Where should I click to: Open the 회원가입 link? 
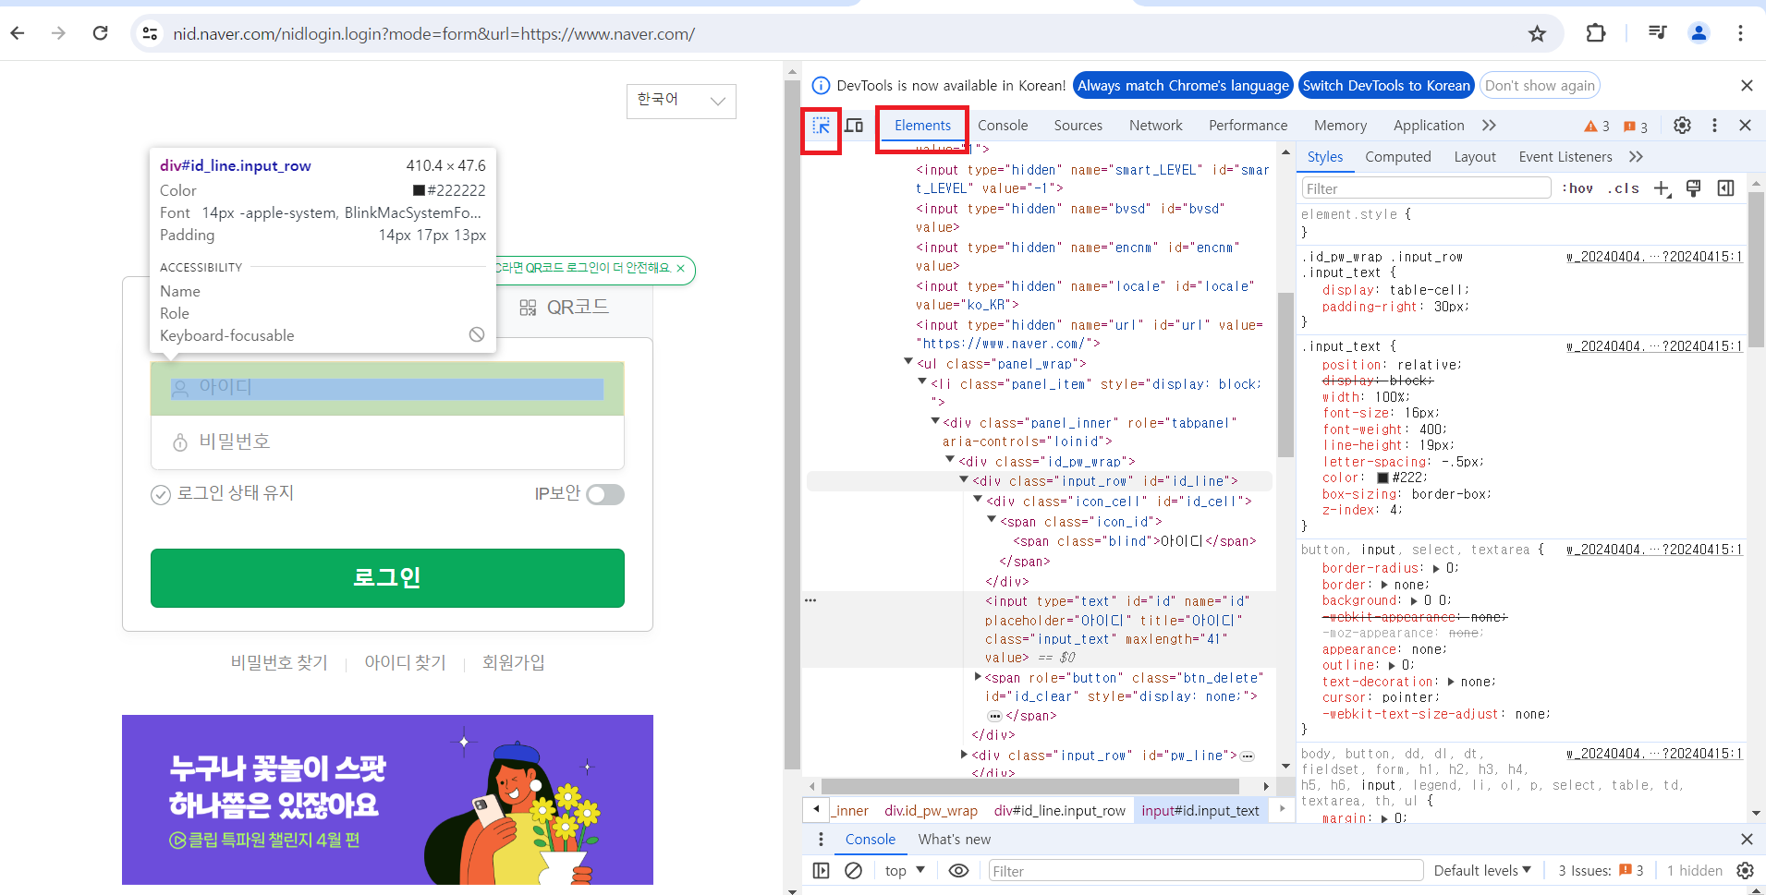point(514,662)
